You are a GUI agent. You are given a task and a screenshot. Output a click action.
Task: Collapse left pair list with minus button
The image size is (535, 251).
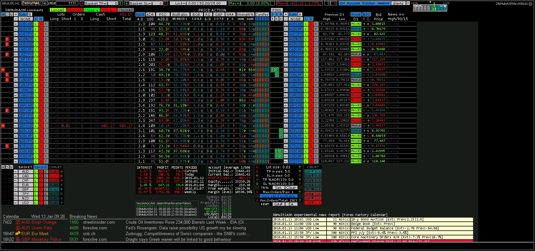coord(15,19)
